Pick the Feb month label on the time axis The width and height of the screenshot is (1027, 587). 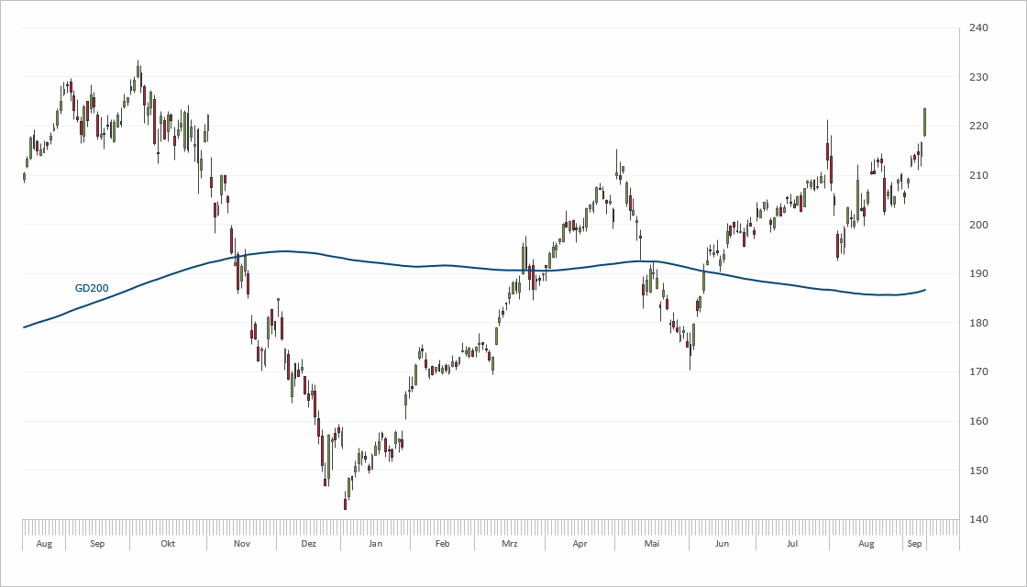point(442,544)
